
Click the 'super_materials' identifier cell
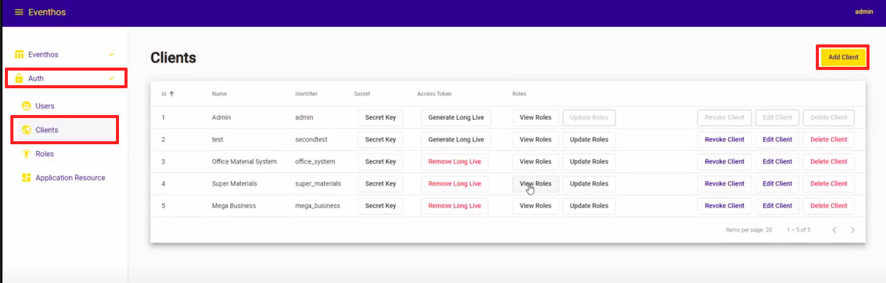318,183
